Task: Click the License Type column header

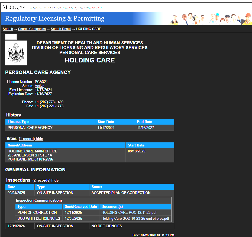Action: click(x=18, y=122)
